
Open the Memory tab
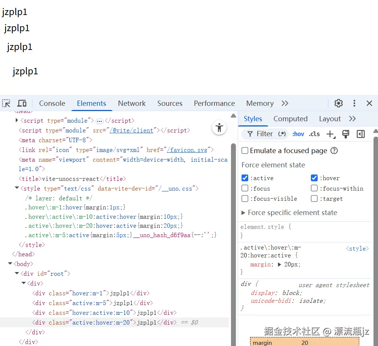(260, 103)
